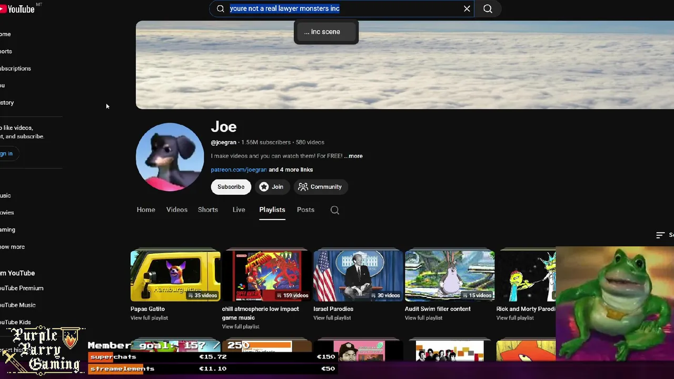The height and width of the screenshot is (379, 674).
Task: Click the Papas Gatito playlist title
Action: [x=147, y=309]
